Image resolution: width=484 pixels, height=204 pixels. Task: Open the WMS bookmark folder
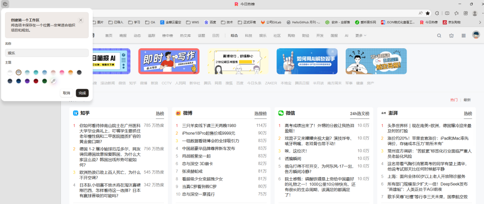[193, 22]
